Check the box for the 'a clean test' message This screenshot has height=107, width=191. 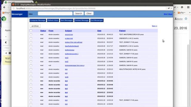31,38
